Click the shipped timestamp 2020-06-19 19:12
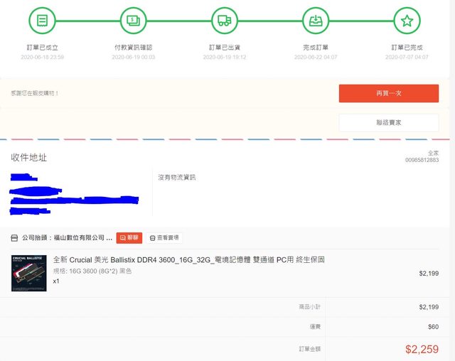 point(224,57)
